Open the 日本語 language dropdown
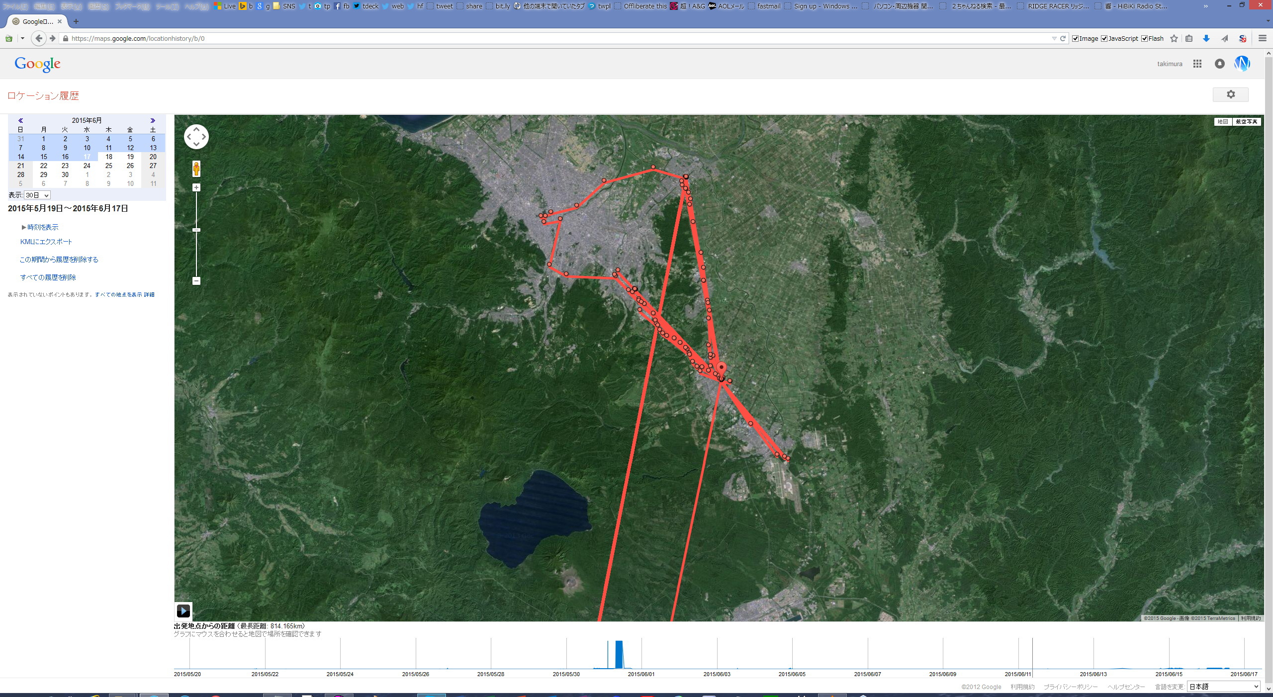The image size is (1273, 697). tap(1223, 687)
